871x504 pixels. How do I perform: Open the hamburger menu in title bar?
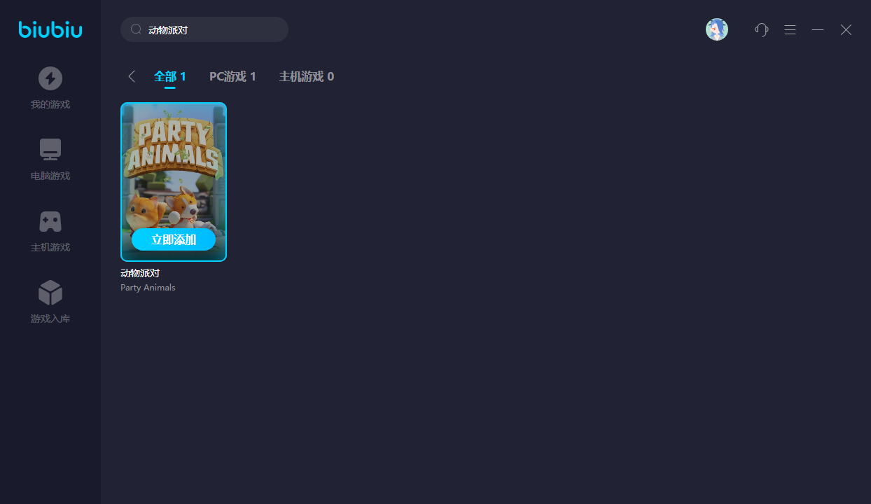(790, 29)
